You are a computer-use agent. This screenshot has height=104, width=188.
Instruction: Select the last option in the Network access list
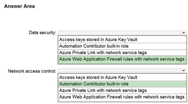122,97
